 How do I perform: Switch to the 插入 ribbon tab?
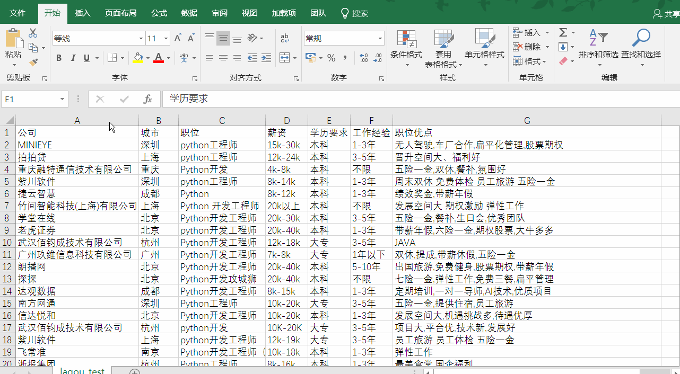pos(82,13)
